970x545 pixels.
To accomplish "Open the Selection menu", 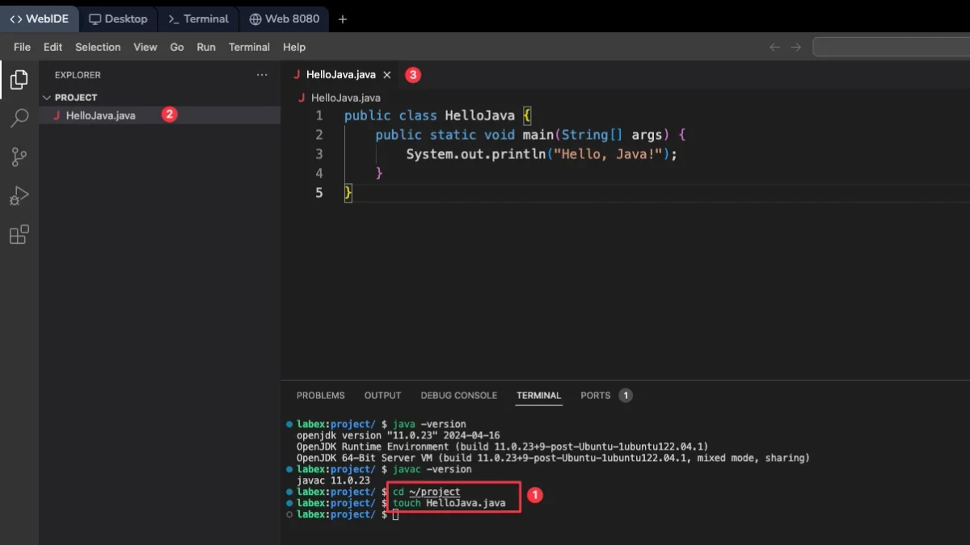I will point(98,47).
